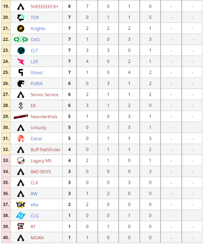
Task: Follow the Buff Pathfinder link
Action: [46, 150]
